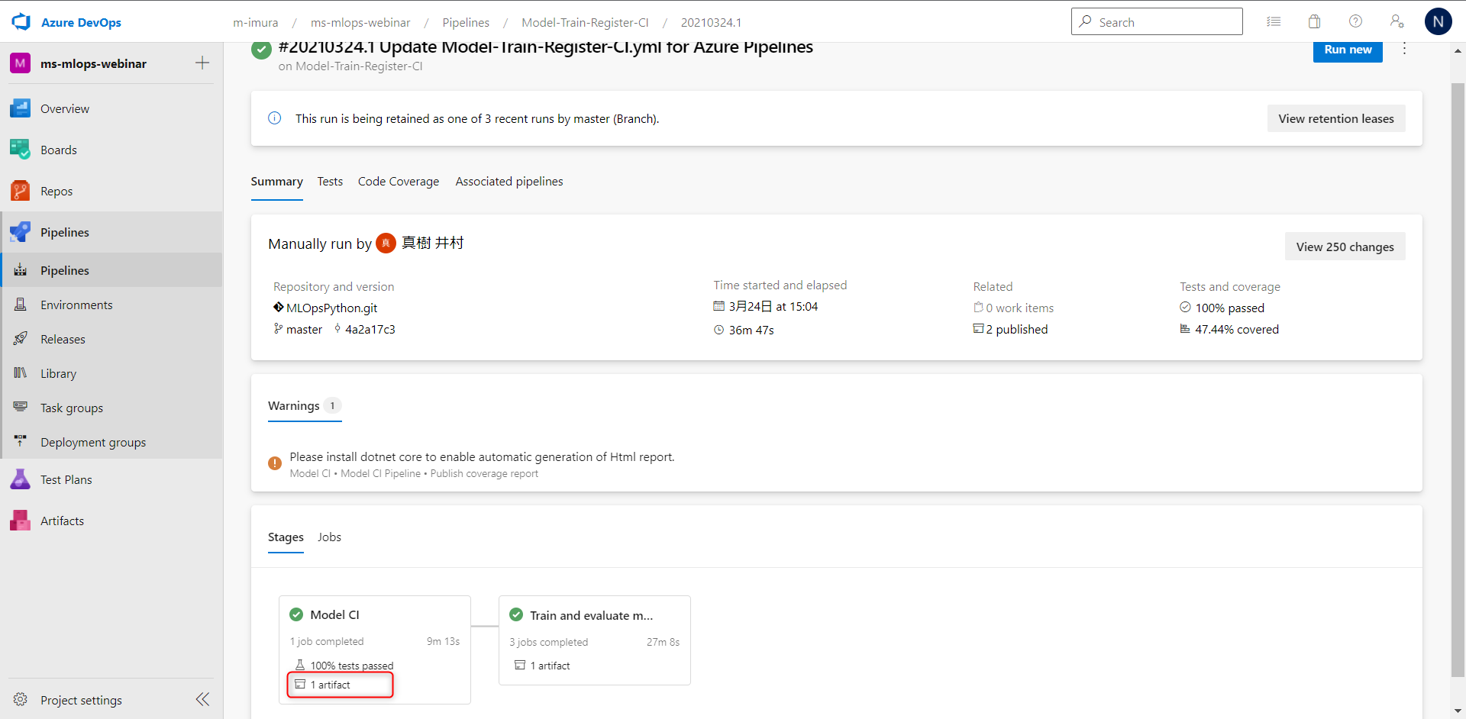The image size is (1466, 719).
Task: Click the vertical scrollbar thumb
Action: coord(1458,379)
